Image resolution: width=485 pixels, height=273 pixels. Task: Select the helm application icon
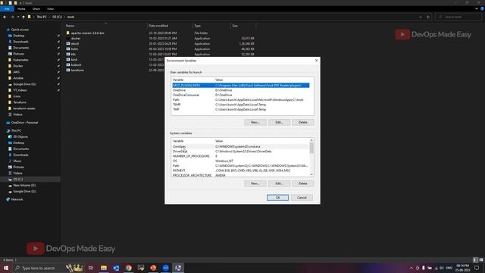[68, 49]
